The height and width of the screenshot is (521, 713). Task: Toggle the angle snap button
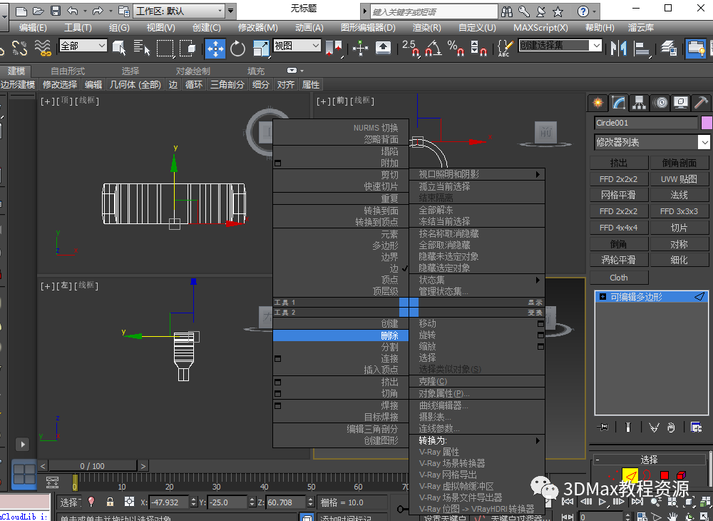(x=432, y=48)
